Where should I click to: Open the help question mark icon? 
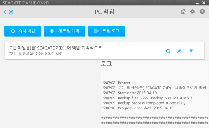click(x=202, y=12)
